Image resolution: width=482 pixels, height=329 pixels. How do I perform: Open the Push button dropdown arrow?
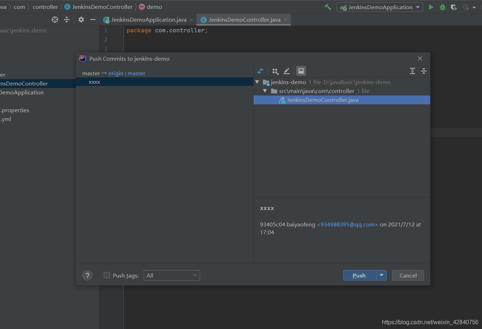click(382, 275)
